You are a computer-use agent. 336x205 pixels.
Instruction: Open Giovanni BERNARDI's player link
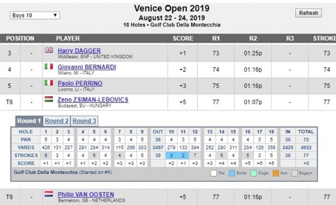point(87,67)
